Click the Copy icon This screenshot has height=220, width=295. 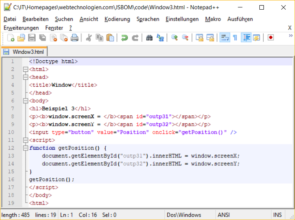100,37
